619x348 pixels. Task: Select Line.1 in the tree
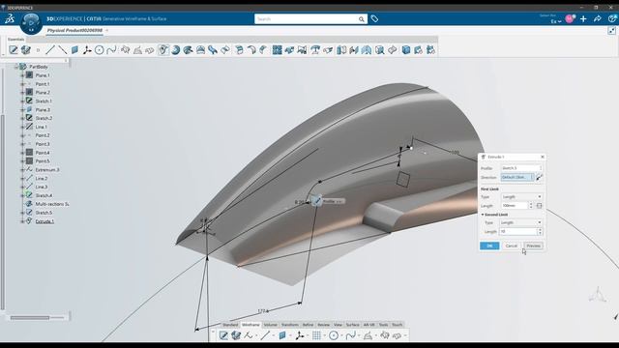point(41,127)
